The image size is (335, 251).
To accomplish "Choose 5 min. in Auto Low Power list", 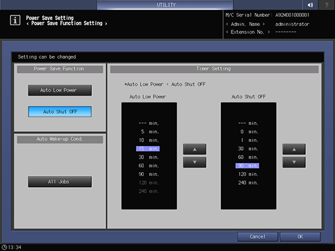I will point(148,132).
